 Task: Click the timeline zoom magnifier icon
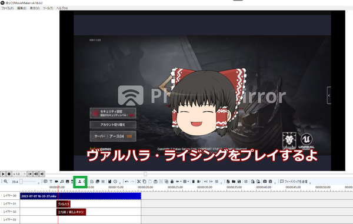(6, 182)
